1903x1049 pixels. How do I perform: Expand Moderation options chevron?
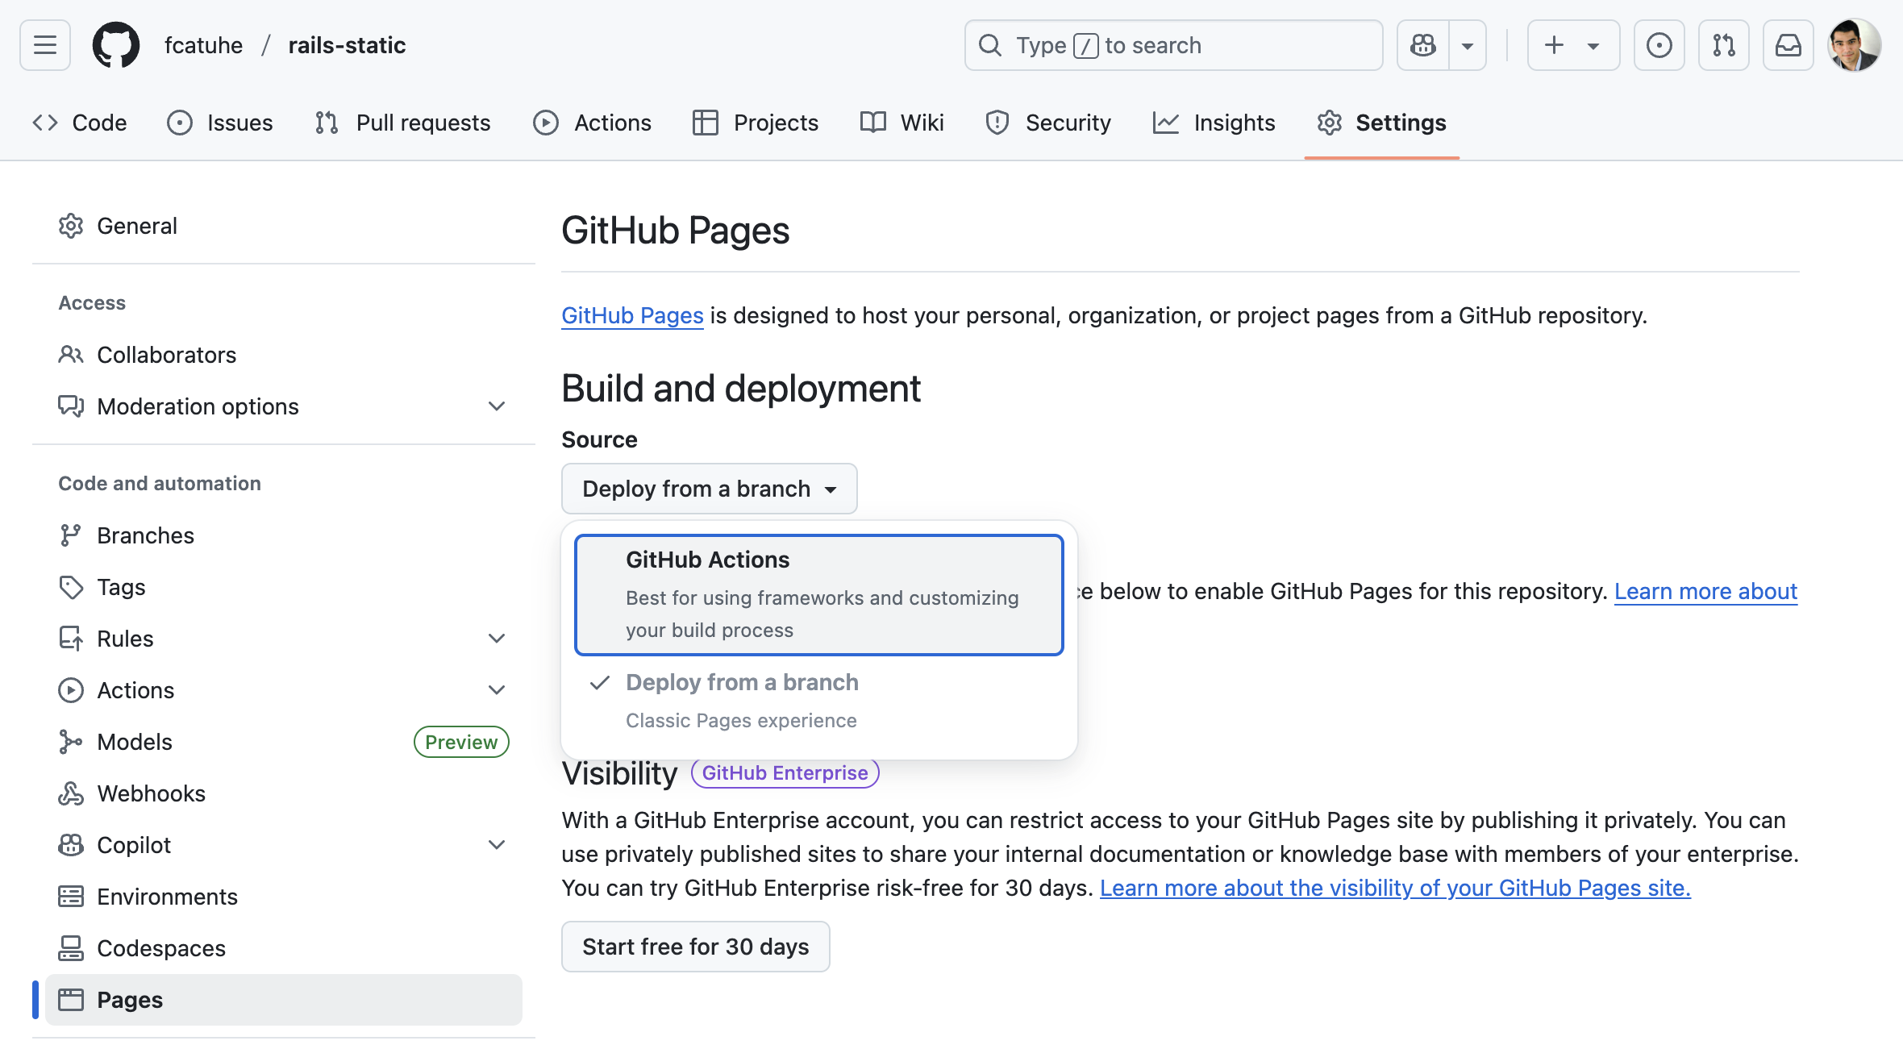click(x=497, y=406)
